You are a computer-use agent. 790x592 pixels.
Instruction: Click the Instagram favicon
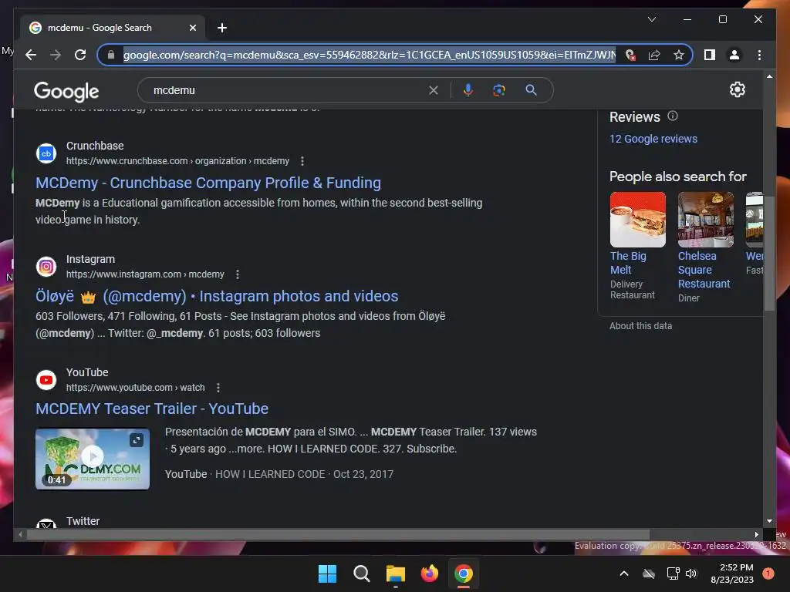(x=46, y=267)
